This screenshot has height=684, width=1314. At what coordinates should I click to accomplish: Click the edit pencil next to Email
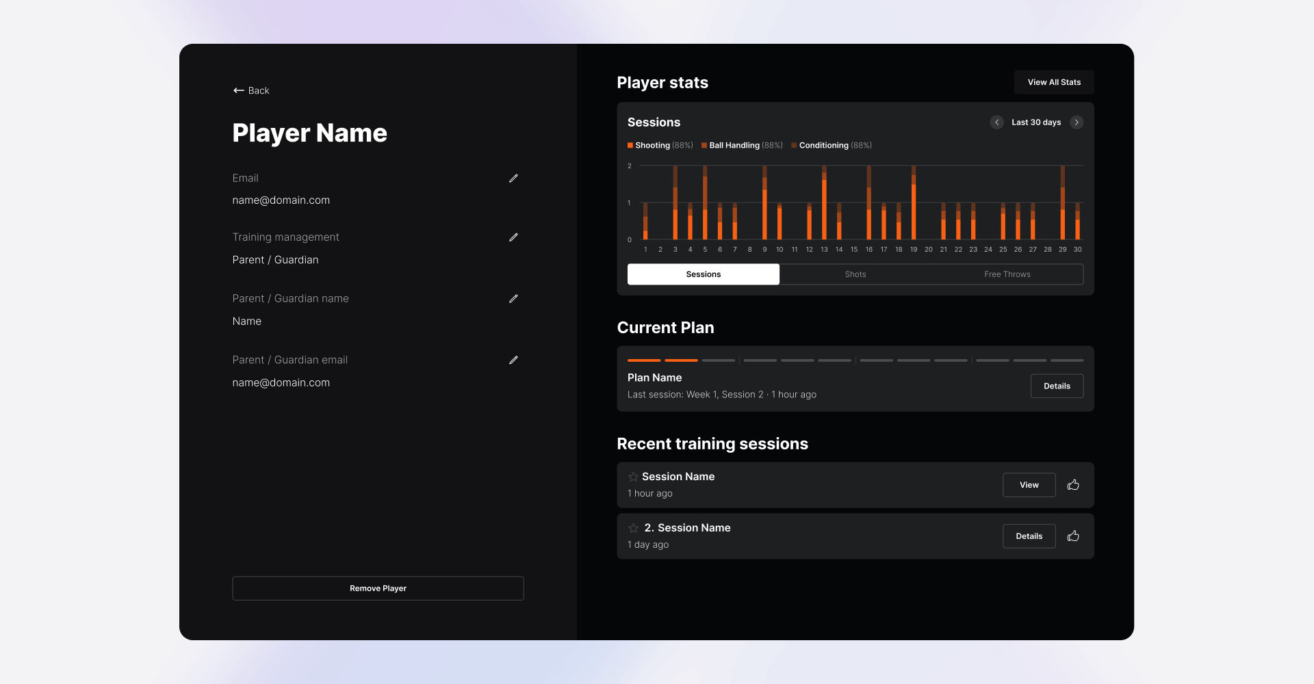(514, 179)
